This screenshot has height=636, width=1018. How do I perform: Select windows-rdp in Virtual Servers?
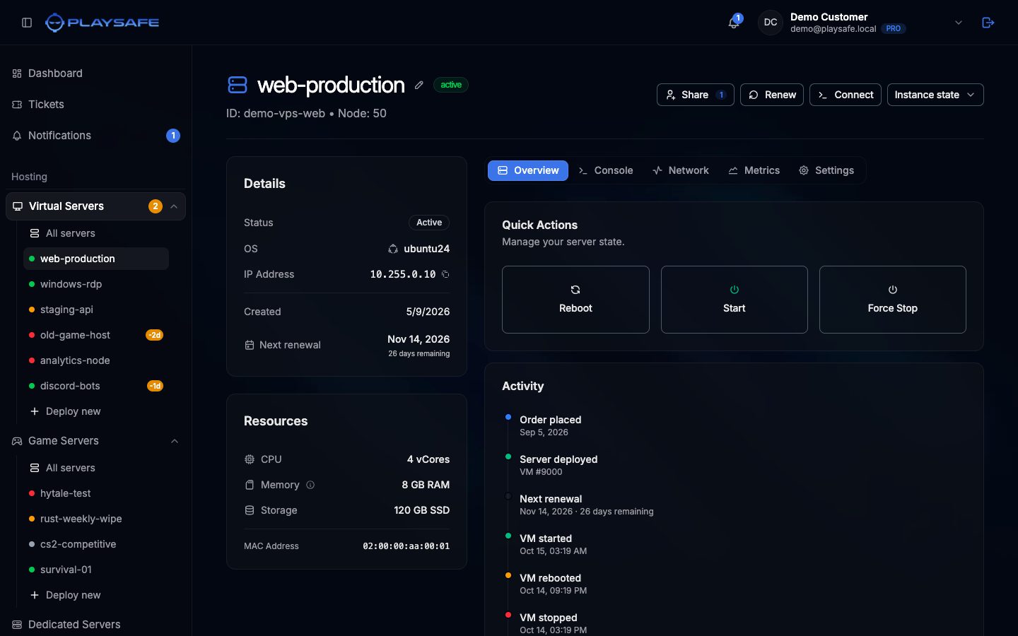tap(96, 284)
